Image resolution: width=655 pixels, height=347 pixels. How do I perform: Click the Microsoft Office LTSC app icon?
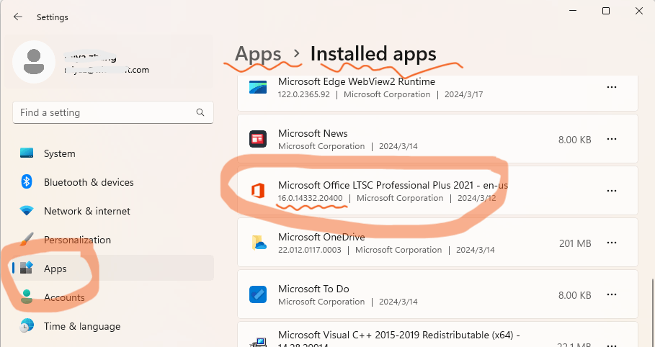point(258,191)
